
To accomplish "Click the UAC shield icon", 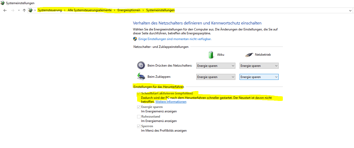I will pyautogui.click(x=135, y=39).
